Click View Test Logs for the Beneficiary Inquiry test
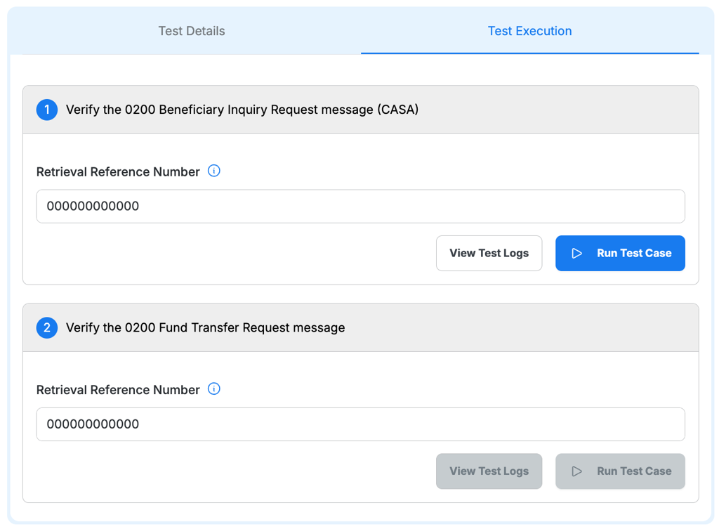This screenshot has height=529, width=719. [x=489, y=253]
